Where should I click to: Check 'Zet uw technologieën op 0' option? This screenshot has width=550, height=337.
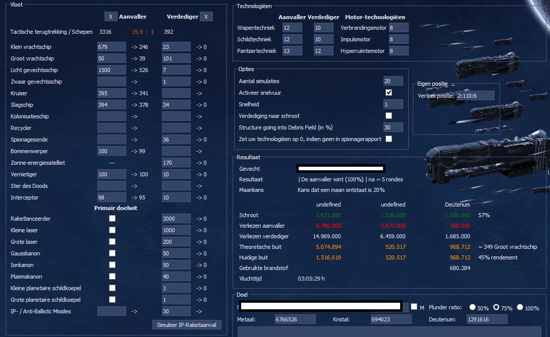pos(389,139)
